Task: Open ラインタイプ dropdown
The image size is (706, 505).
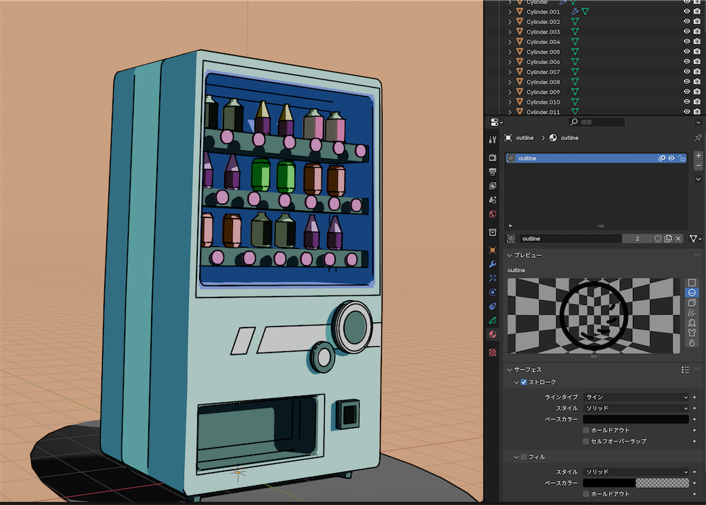Action: 636,397
